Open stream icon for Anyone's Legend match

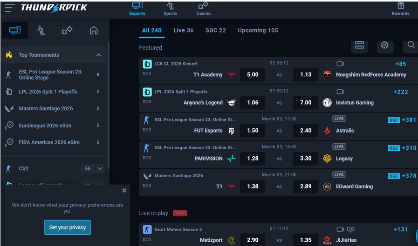340,92
